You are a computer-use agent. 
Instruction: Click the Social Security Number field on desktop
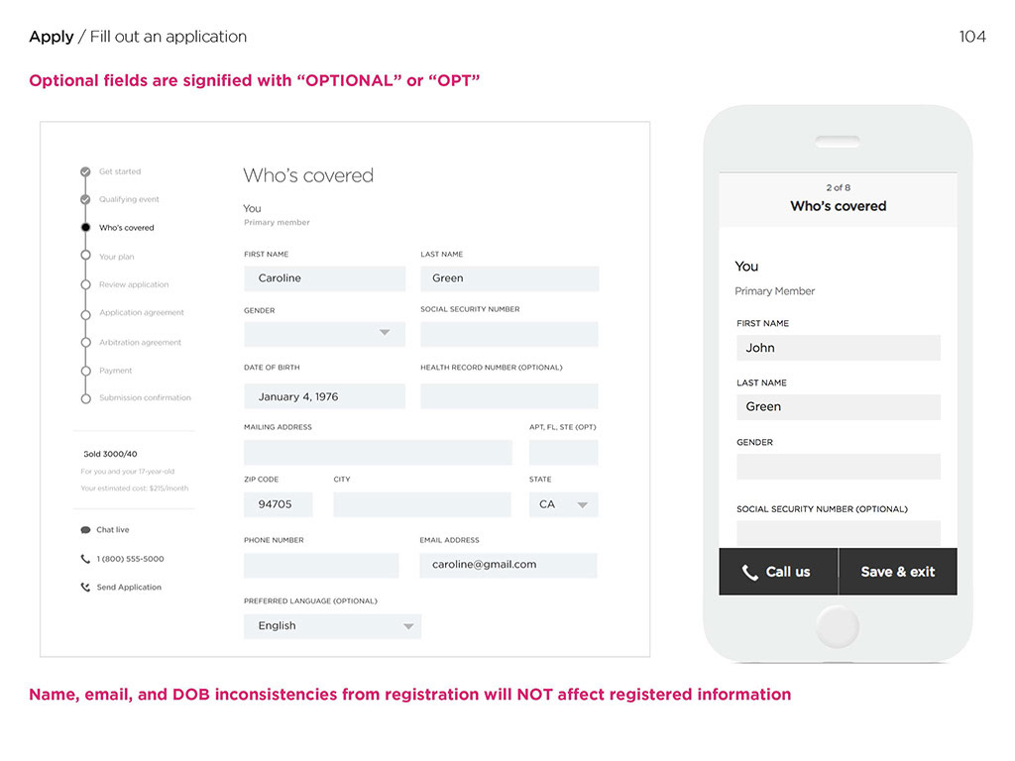(x=509, y=335)
